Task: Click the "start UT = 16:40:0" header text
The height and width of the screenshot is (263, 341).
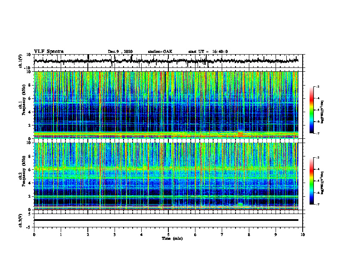Action: coord(208,52)
